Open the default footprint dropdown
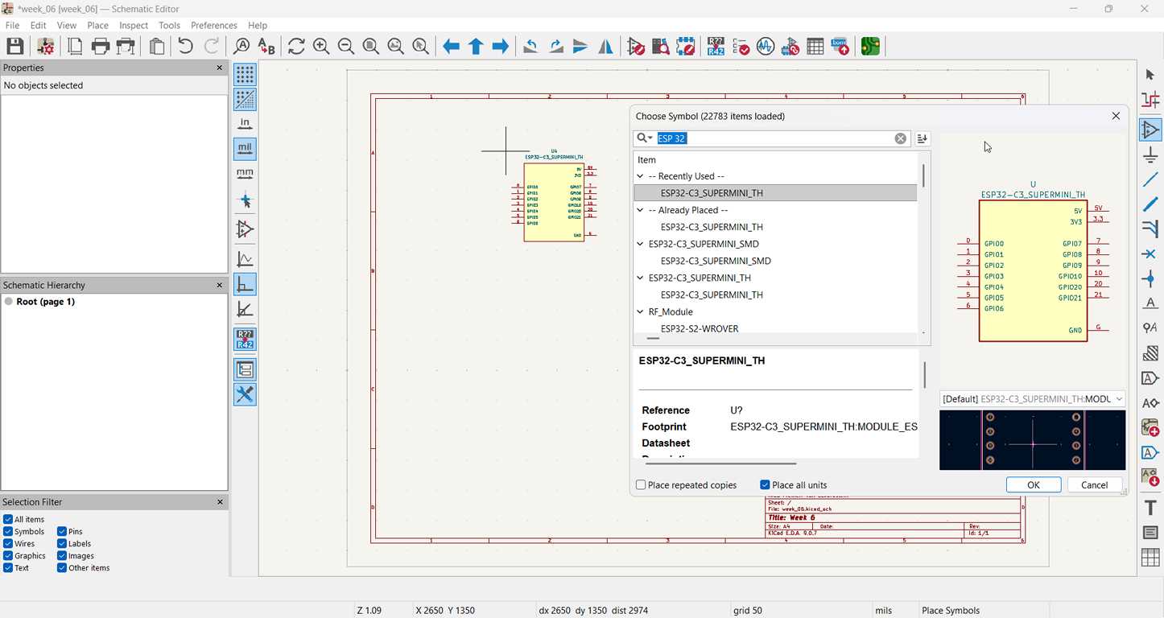1164x618 pixels. click(1032, 399)
